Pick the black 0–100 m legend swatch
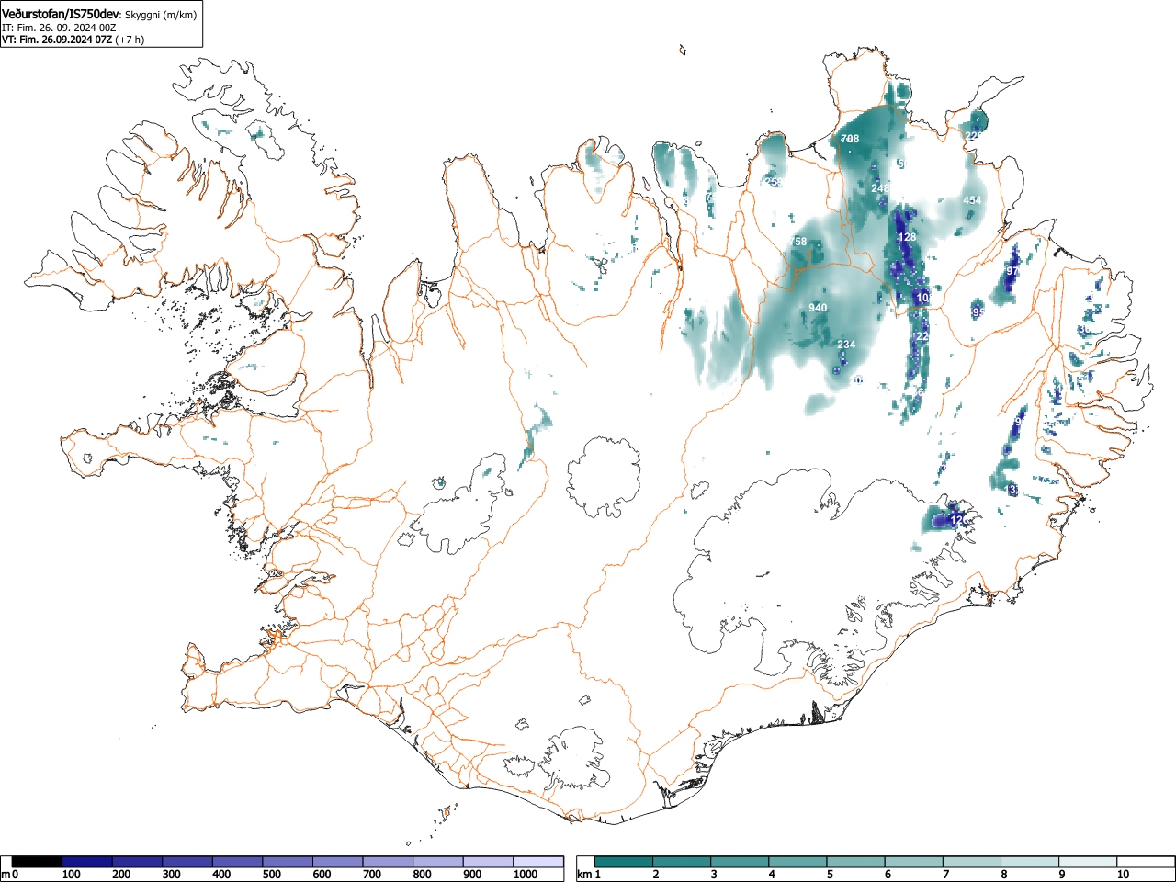Viewport: 1176px width, 882px height. pos(38,862)
